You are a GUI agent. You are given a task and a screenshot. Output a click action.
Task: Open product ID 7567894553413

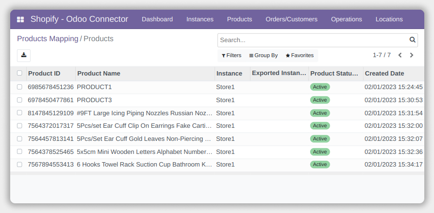50,165
